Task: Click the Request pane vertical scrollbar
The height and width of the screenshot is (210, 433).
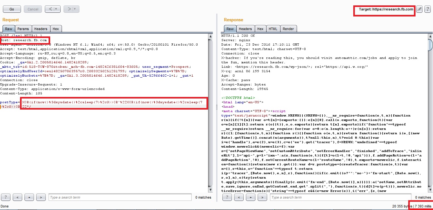Action: coord(211,112)
